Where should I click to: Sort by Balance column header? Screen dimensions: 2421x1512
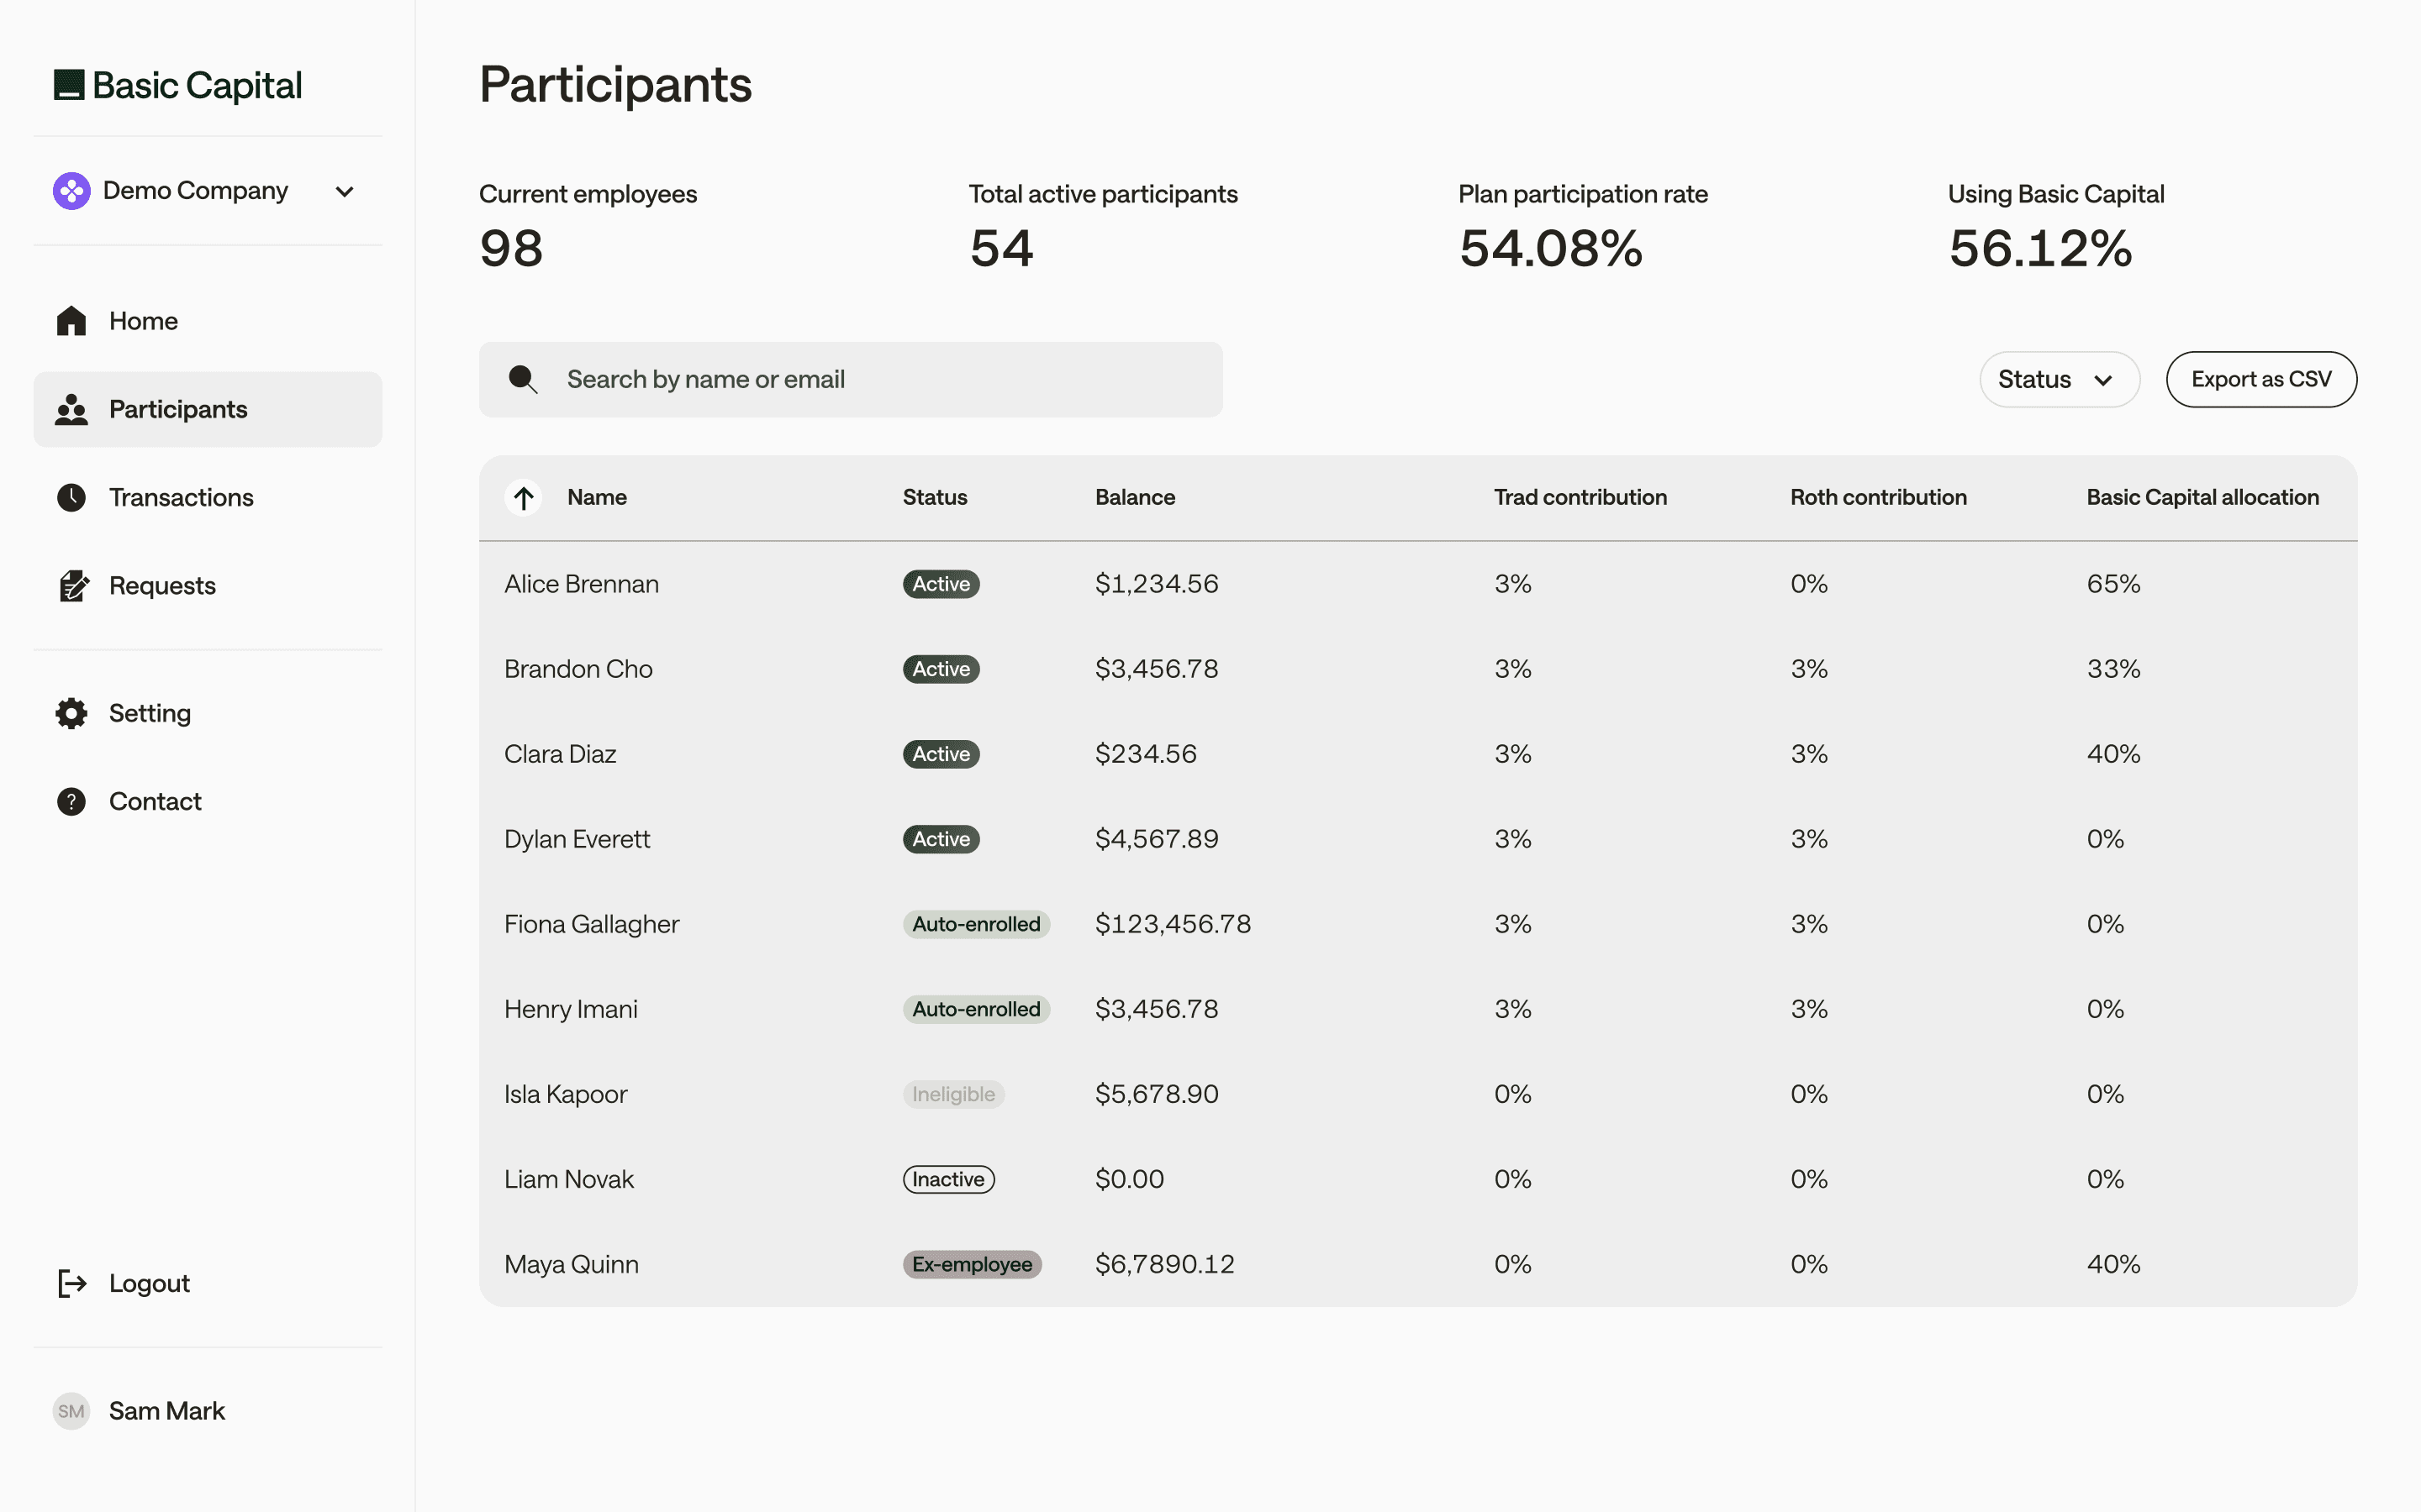pyautogui.click(x=1135, y=497)
